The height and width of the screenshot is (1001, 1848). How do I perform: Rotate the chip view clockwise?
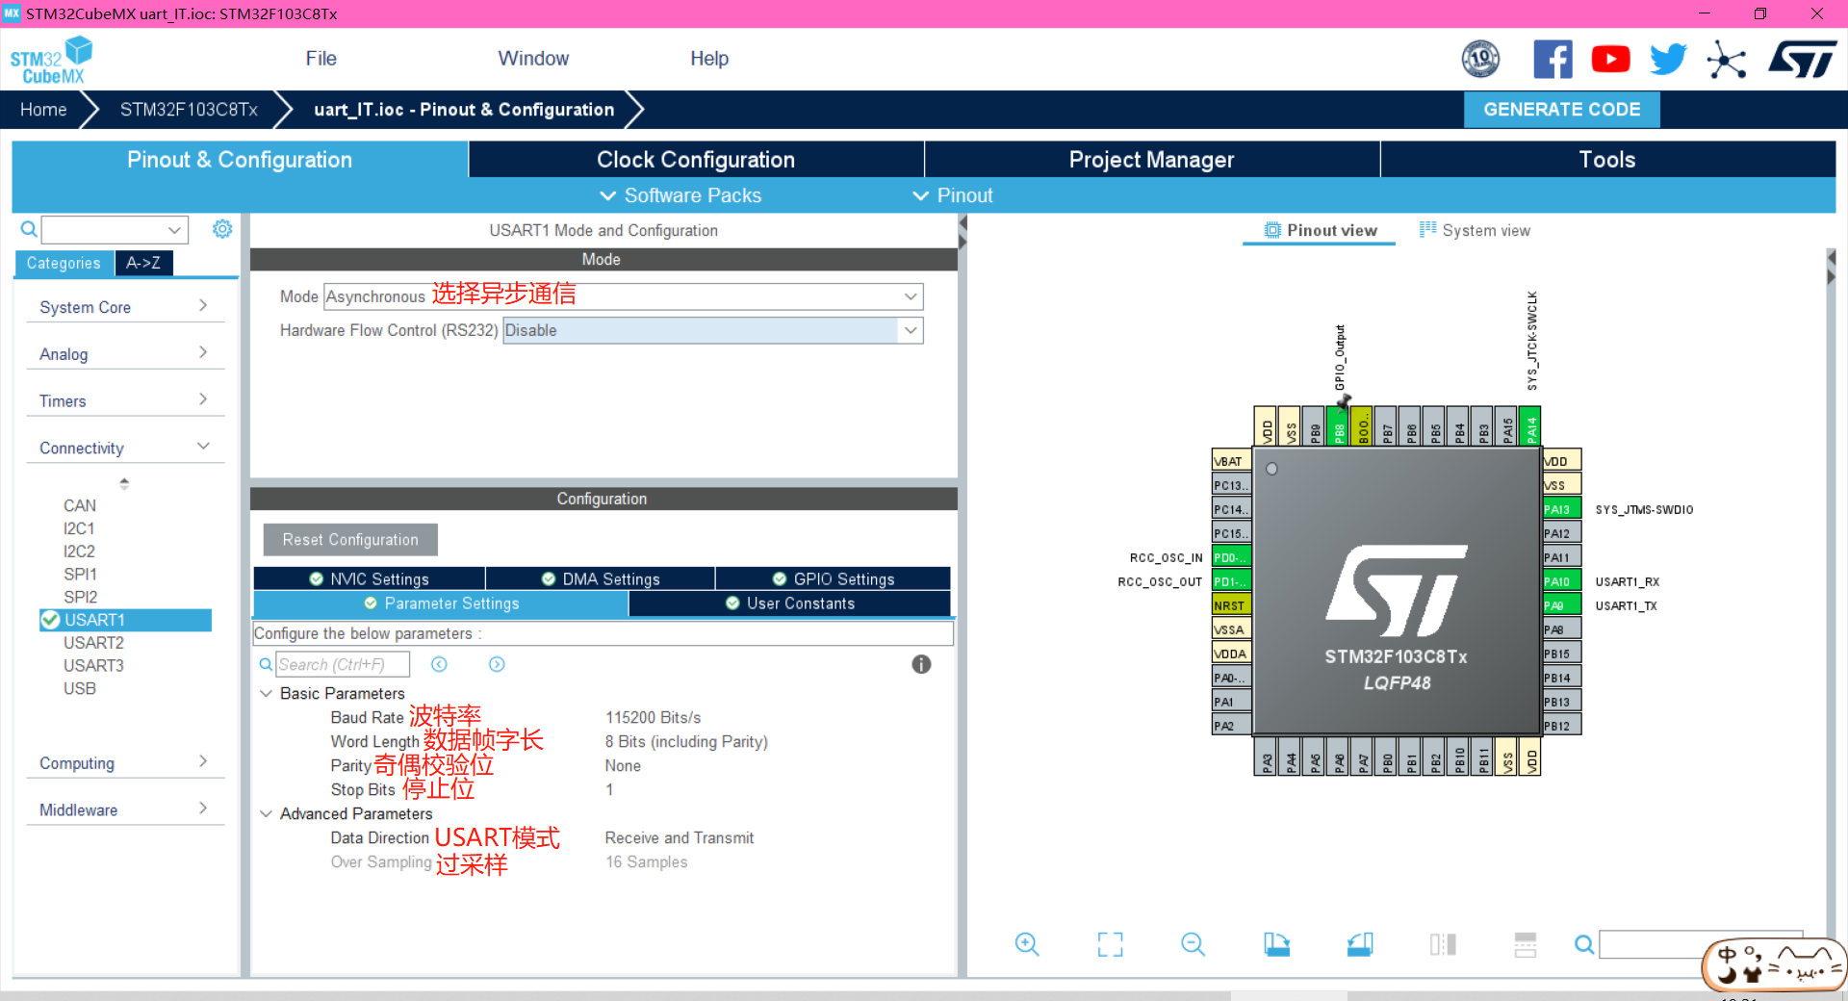(x=1276, y=944)
